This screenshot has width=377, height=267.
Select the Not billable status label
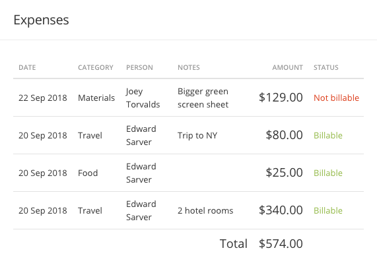pos(336,98)
